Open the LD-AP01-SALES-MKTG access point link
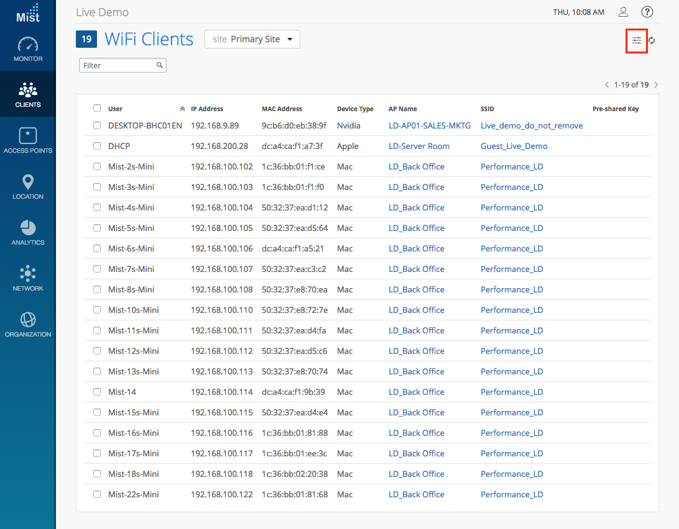This screenshot has height=529, width=679. (429, 125)
